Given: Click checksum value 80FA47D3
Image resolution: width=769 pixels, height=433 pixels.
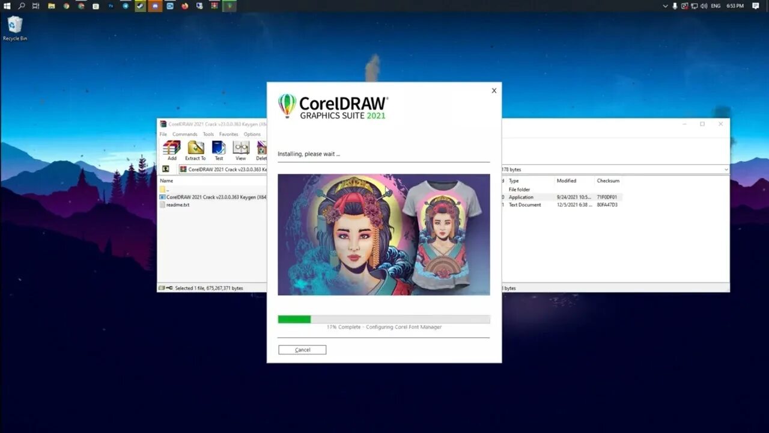Looking at the screenshot, I should click(x=607, y=204).
